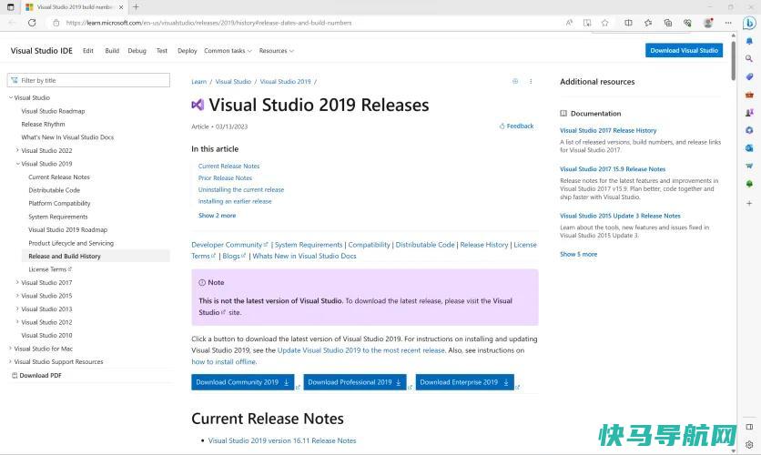Click the Download PDF link
761x455 pixels.
point(37,376)
